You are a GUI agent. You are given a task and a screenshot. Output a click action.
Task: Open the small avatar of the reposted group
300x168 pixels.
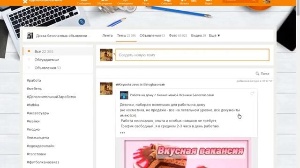124,95
